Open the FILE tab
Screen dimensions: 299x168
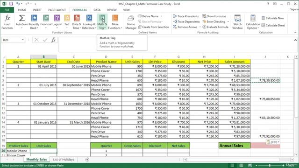pyautogui.click(x=7, y=10)
